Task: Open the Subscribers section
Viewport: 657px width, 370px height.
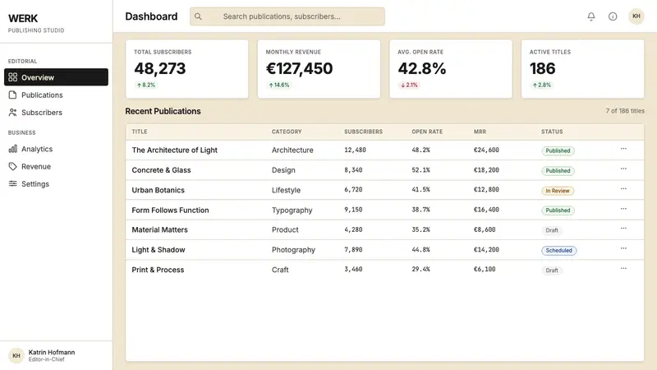Action: [56, 113]
